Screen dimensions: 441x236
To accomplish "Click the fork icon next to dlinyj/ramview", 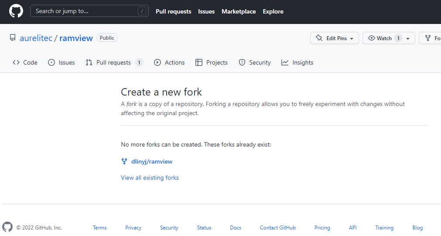I will (124, 161).
